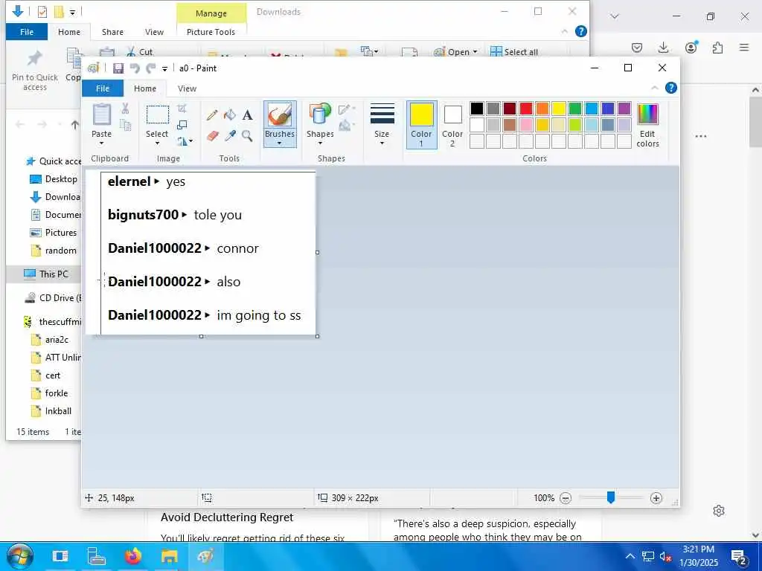Collapse the Paint ribbon with the chevron

point(655,88)
